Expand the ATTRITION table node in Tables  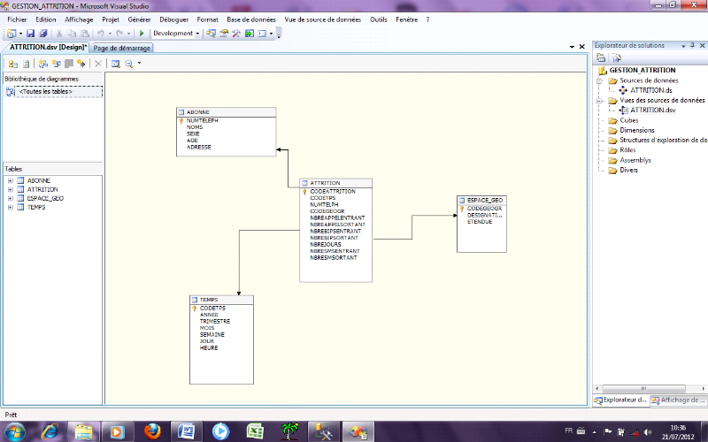(x=10, y=189)
